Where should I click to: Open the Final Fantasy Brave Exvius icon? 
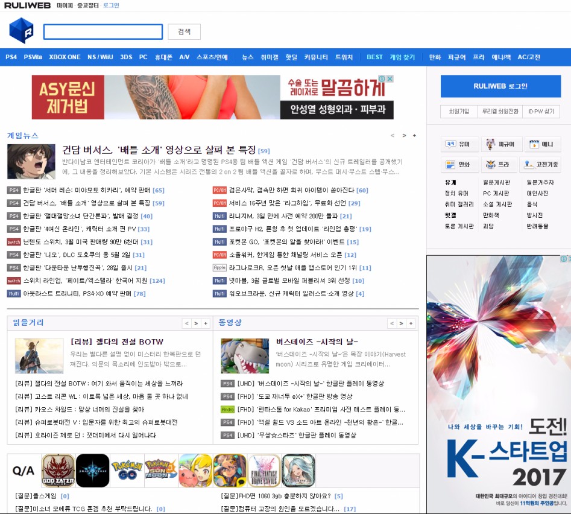point(264,471)
